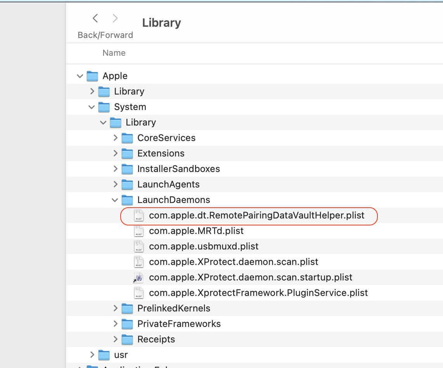This screenshot has height=368, width=443.
Task: Click the com.apple.MRTd.plist file icon
Action: [x=139, y=231]
